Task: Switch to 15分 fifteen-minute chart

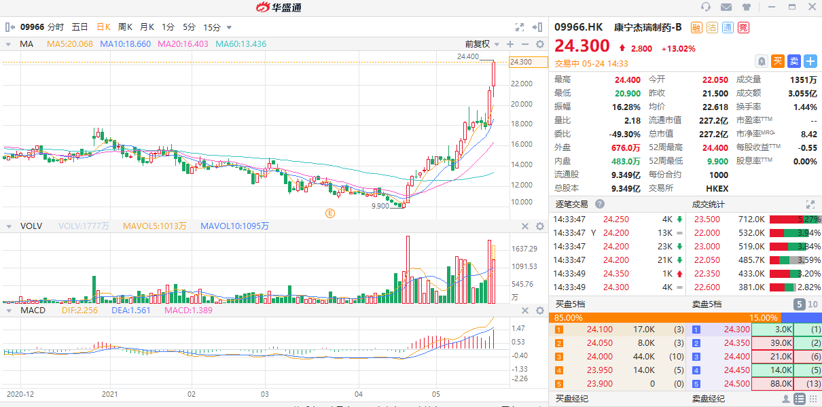Action: (x=212, y=27)
